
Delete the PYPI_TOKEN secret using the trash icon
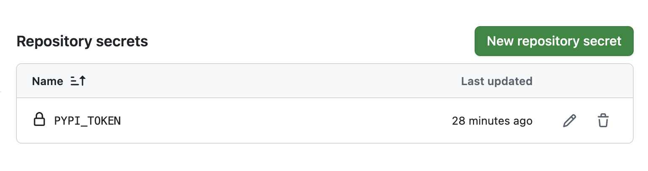tap(603, 121)
